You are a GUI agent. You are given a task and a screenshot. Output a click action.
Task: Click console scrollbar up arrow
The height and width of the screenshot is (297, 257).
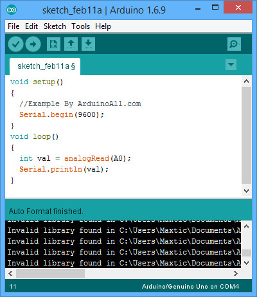(x=246, y=226)
